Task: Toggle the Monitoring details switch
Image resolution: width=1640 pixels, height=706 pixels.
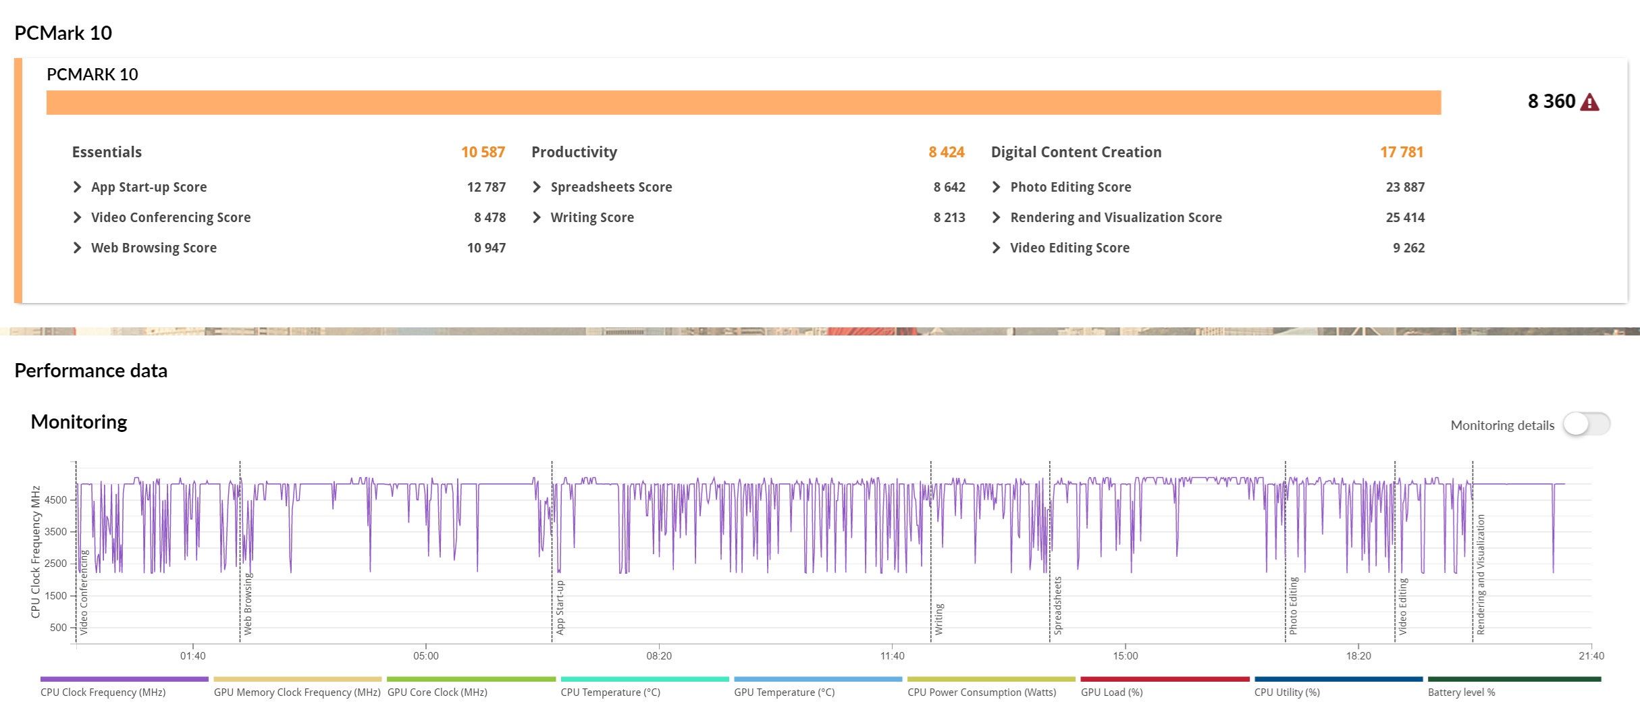Action: [x=1586, y=425]
